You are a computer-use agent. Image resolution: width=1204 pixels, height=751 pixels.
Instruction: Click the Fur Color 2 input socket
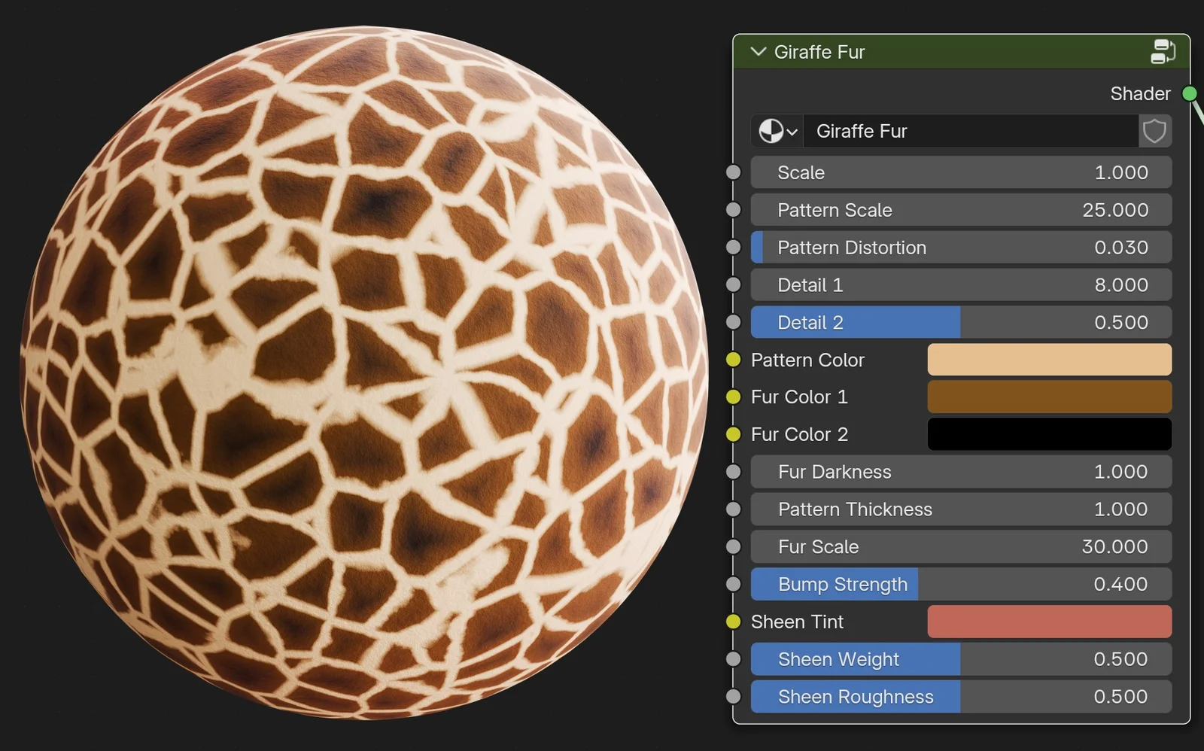tap(733, 434)
